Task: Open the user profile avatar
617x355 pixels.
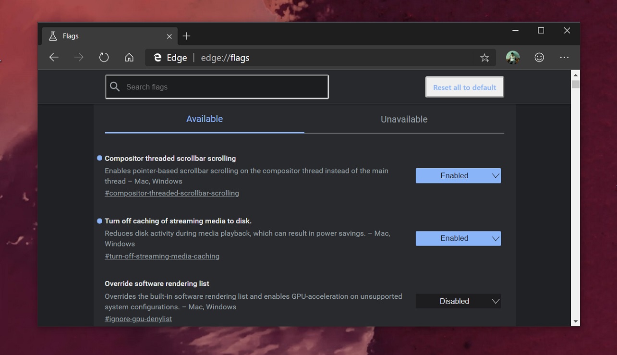Action: coord(513,58)
